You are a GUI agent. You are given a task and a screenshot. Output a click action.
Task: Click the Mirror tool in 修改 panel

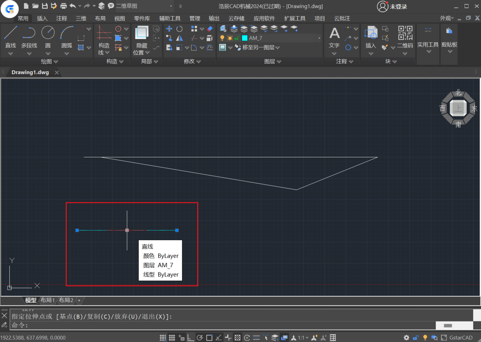coord(180,38)
